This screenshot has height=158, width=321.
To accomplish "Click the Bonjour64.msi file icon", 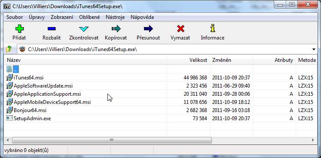I will 9,110.
